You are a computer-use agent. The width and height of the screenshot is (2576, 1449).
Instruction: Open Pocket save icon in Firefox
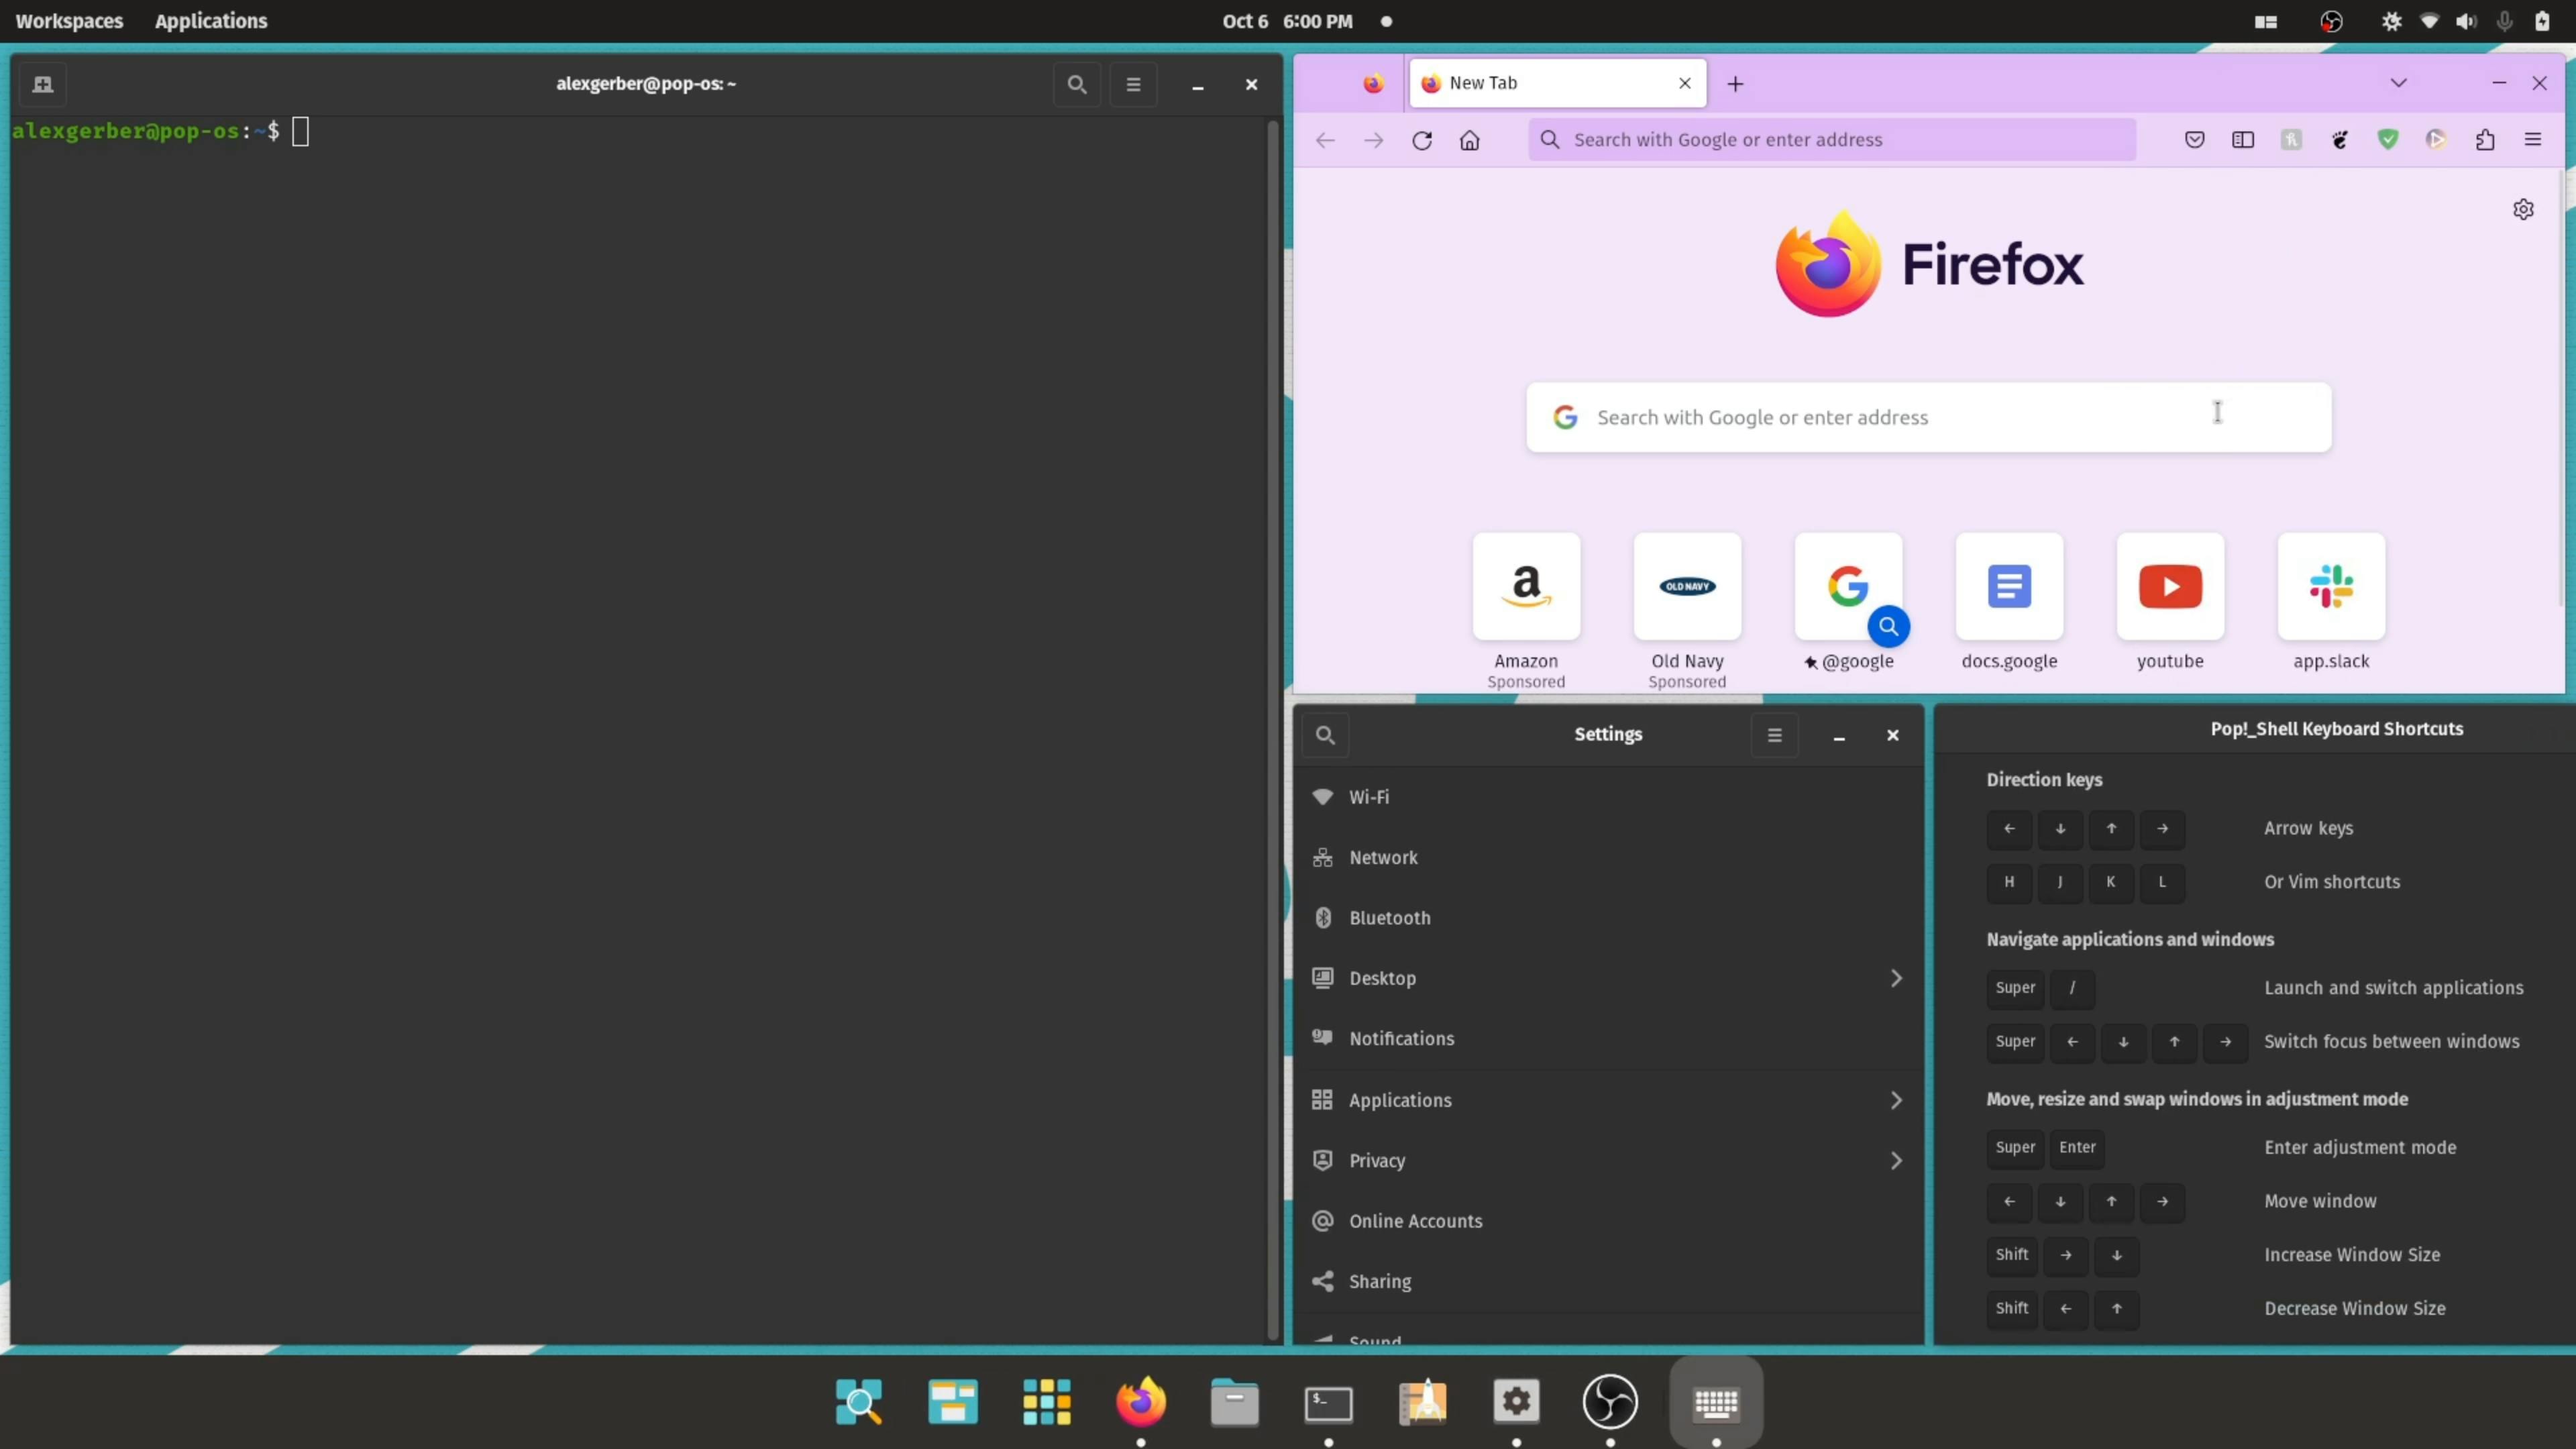point(2194,140)
